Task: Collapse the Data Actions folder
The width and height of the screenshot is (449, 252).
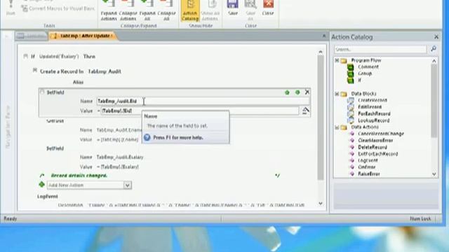Action: (x=337, y=127)
